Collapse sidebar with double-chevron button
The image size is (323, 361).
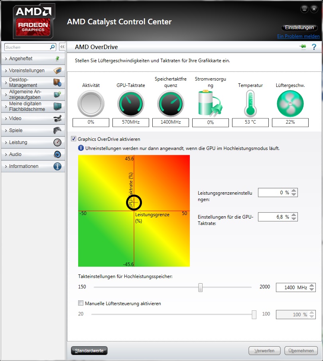[62, 47]
